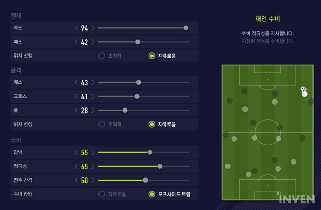Click the soccer ball icon on the pitch

pos(303,89)
